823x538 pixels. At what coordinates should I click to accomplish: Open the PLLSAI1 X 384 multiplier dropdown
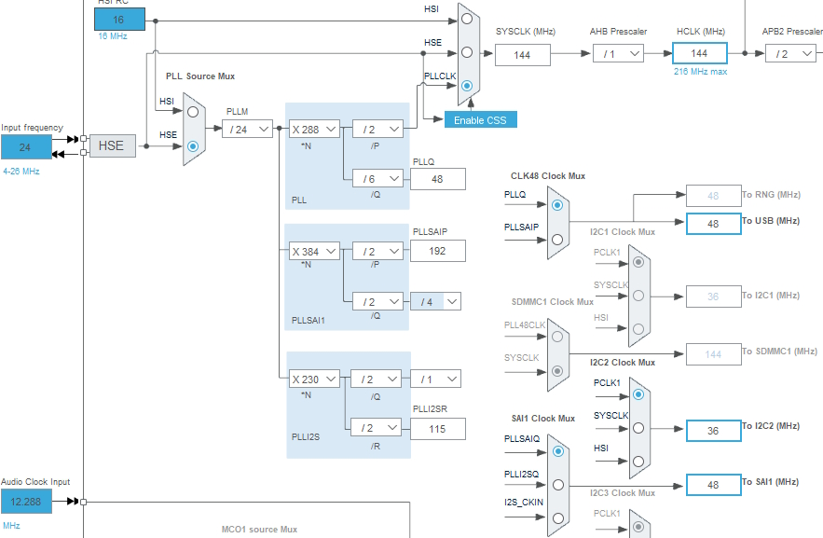pyautogui.click(x=314, y=252)
